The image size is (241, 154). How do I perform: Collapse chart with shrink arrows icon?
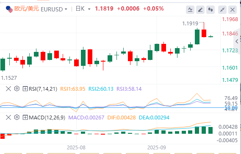click(222, 10)
